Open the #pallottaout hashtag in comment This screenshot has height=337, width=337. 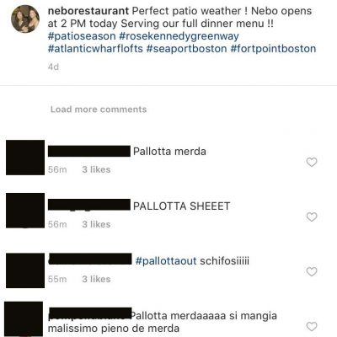tap(166, 261)
